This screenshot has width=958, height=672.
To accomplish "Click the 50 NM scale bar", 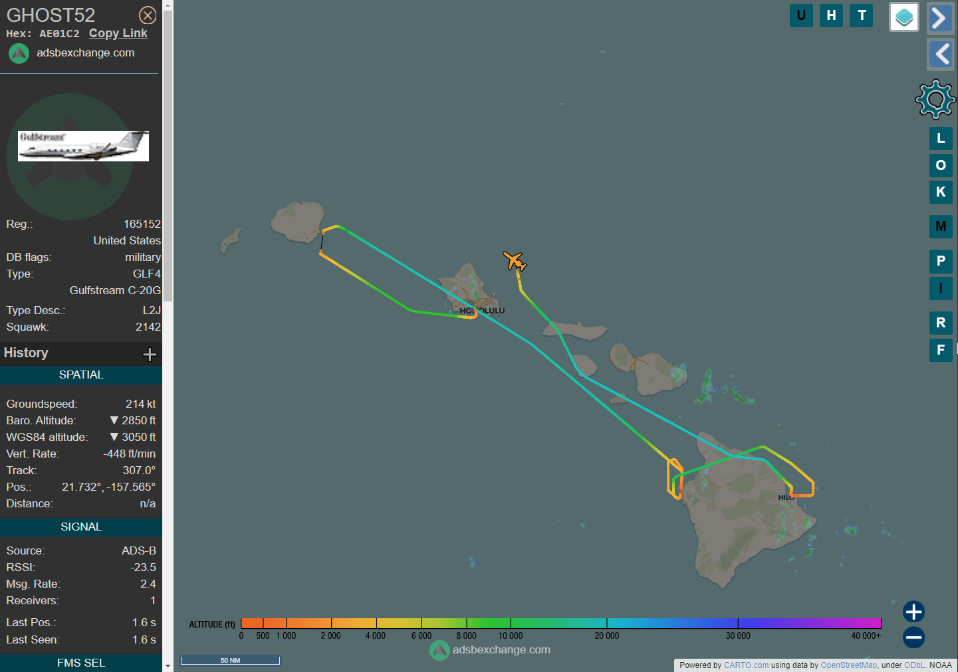I will click(230, 660).
